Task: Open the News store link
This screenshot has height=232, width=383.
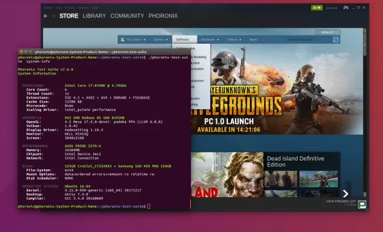Action: (x=253, y=40)
